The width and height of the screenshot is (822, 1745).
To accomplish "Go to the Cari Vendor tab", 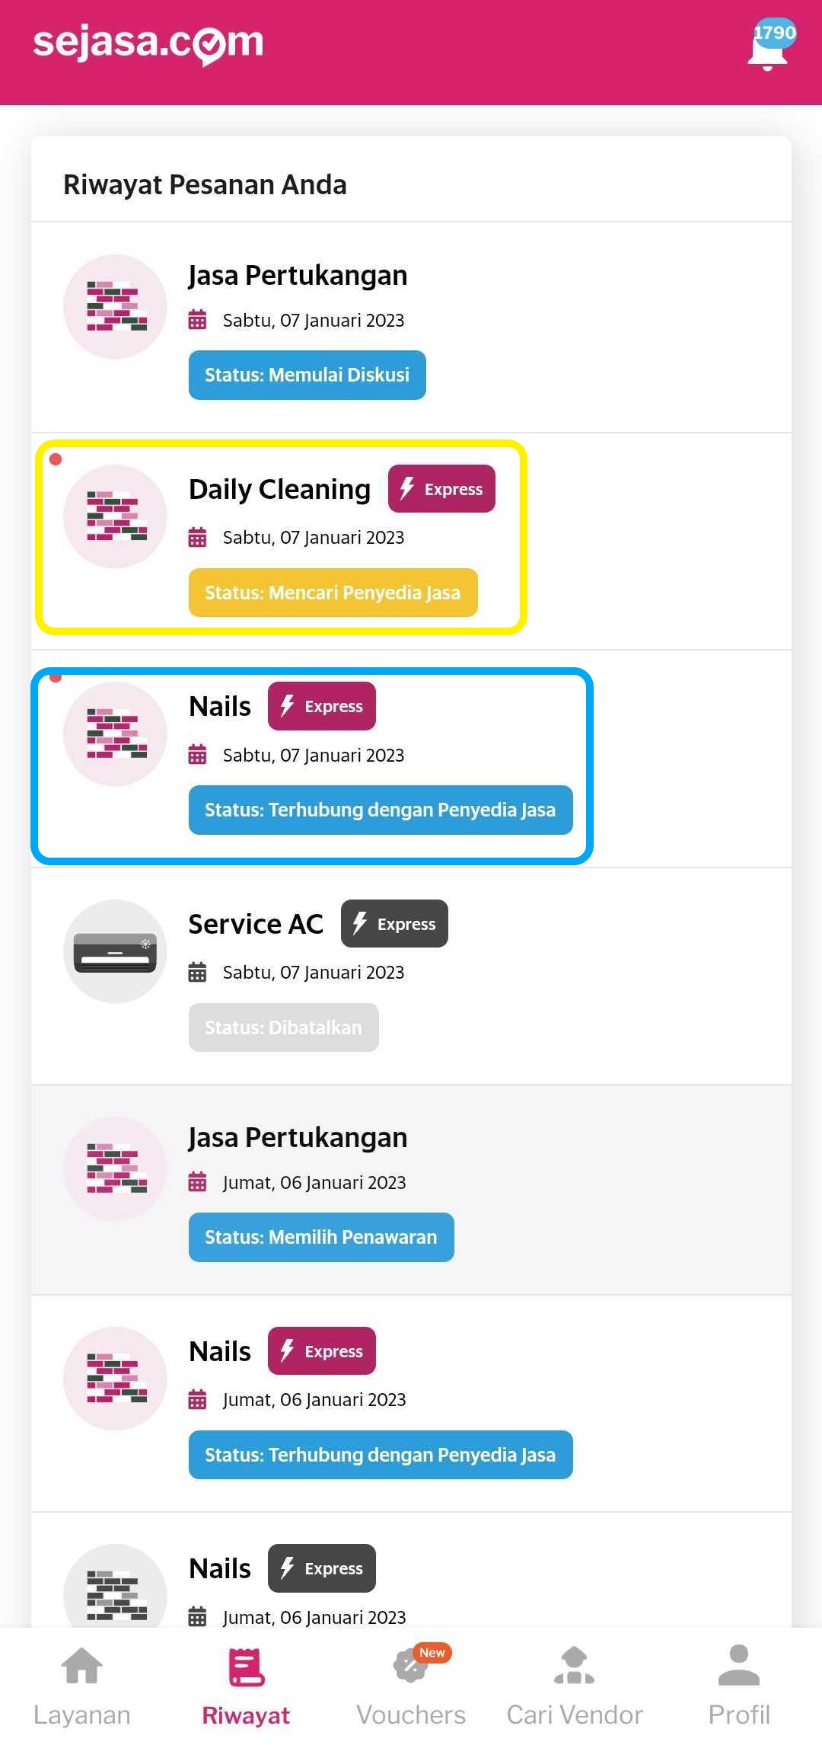I will pos(575,1684).
